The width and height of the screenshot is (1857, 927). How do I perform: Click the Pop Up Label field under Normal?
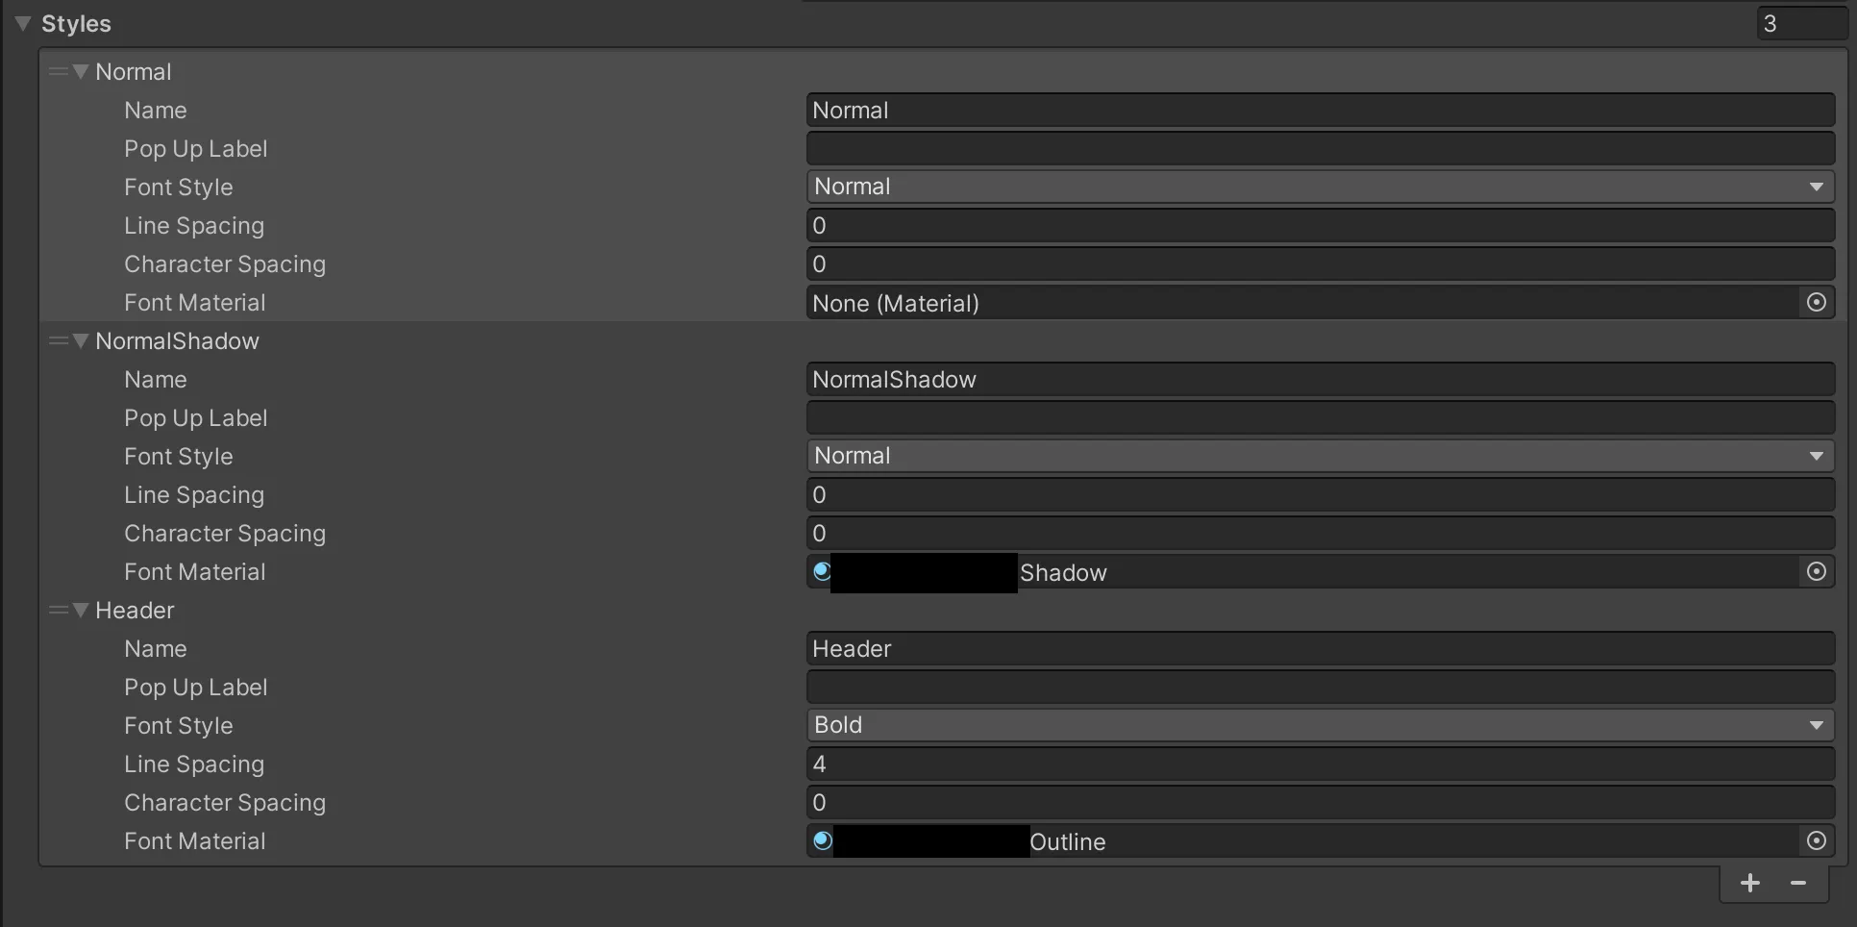click(x=1319, y=149)
